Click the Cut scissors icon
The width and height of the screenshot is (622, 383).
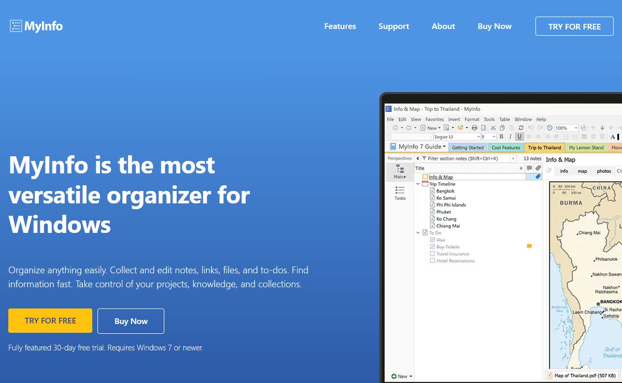(493, 128)
